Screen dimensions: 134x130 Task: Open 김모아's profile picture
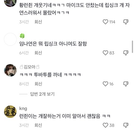click(x=10, y=70)
